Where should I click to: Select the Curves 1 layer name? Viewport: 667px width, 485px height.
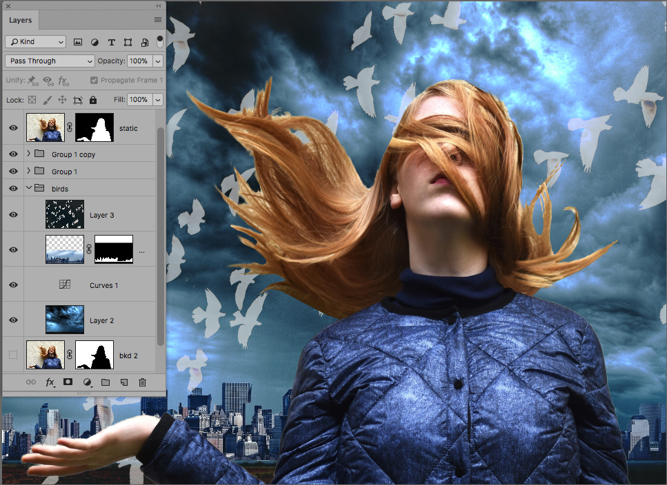103,285
